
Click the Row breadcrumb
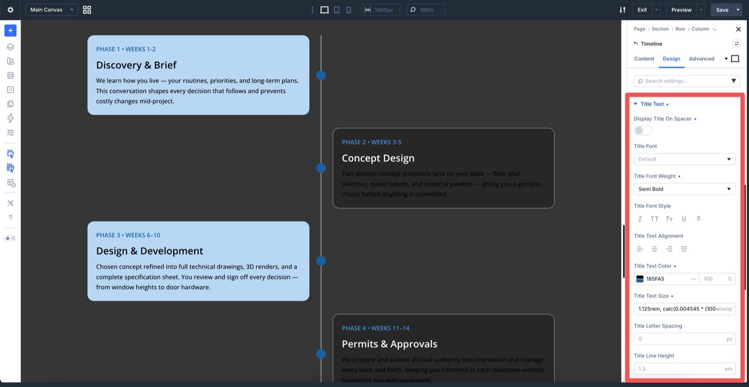click(680, 29)
